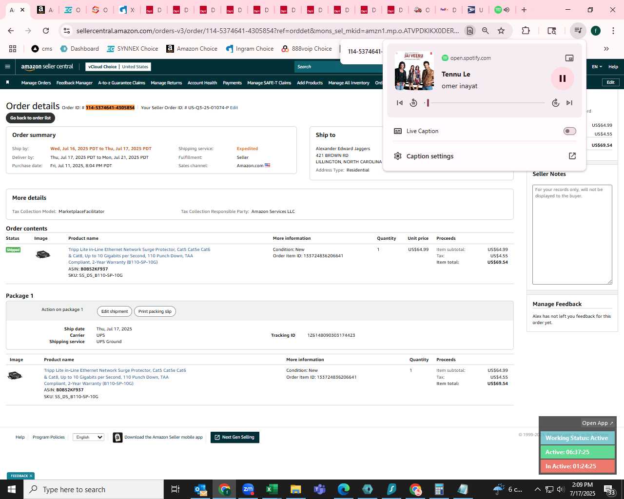Open Feedback Manager menu item

(x=74, y=83)
